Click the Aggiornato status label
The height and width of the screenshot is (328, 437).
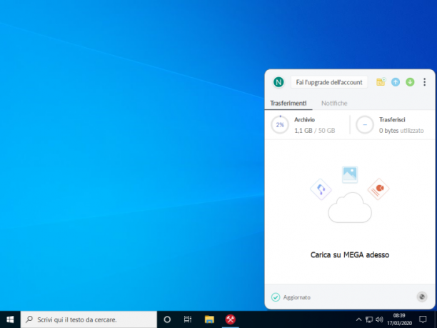click(297, 297)
